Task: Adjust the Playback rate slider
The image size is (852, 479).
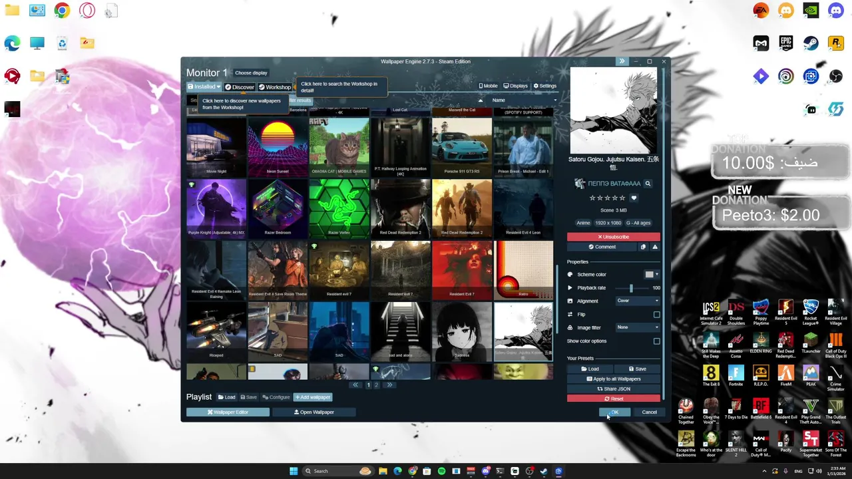Action: pyautogui.click(x=630, y=288)
